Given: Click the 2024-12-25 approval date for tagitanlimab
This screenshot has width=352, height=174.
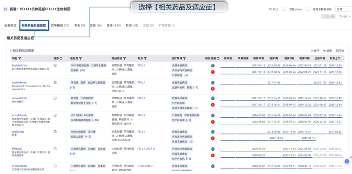Looking at the screenshot, I should tap(335, 65).
